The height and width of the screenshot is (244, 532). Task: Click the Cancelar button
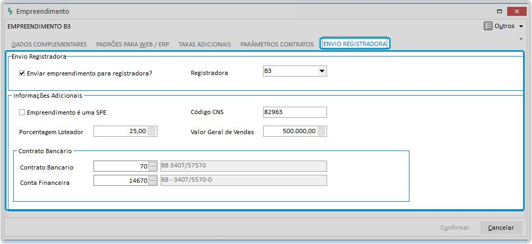point(501,228)
